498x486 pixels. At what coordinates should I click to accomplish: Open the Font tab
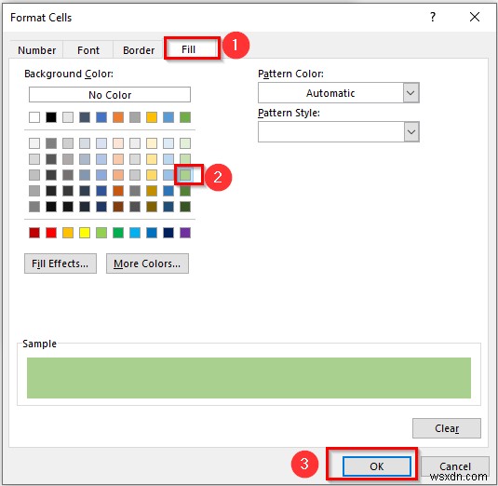[x=88, y=50]
